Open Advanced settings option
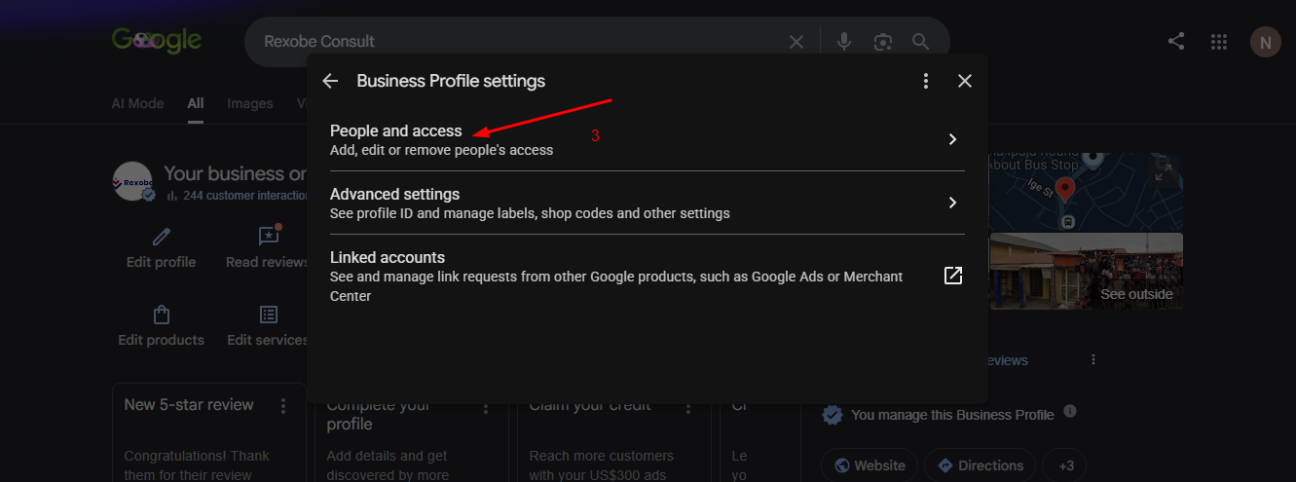The image size is (1296, 482). (648, 203)
